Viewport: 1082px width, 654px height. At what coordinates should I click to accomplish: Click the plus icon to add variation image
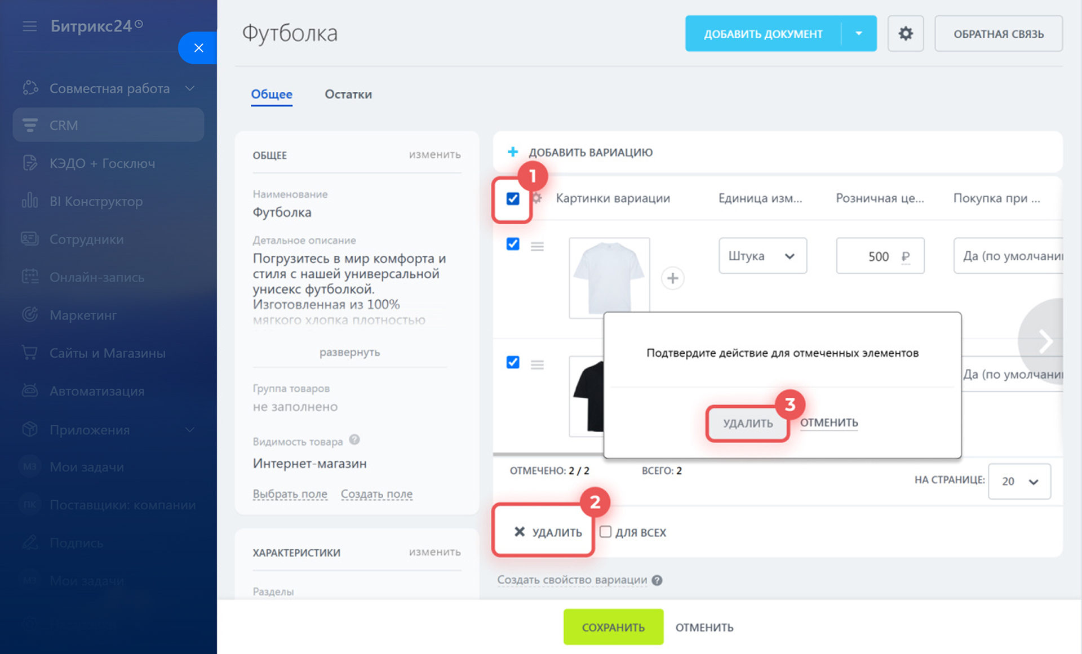coord(672,278)
